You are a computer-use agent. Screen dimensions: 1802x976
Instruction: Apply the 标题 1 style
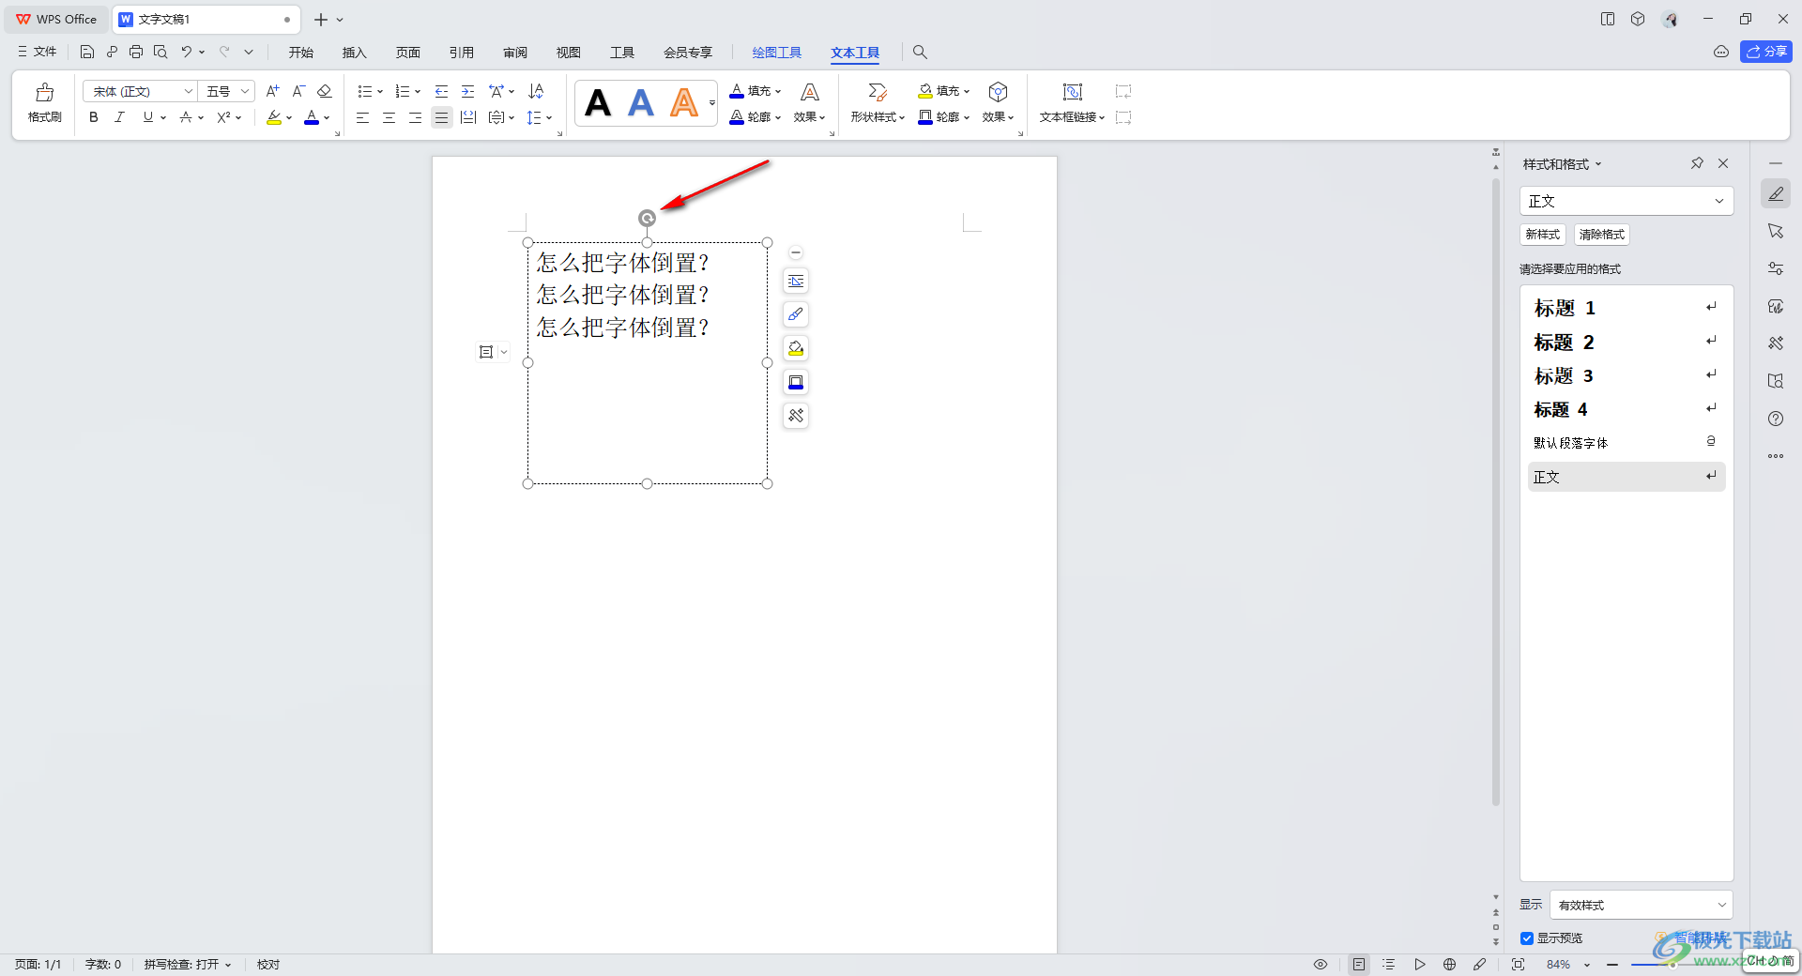pos(1626,308)
